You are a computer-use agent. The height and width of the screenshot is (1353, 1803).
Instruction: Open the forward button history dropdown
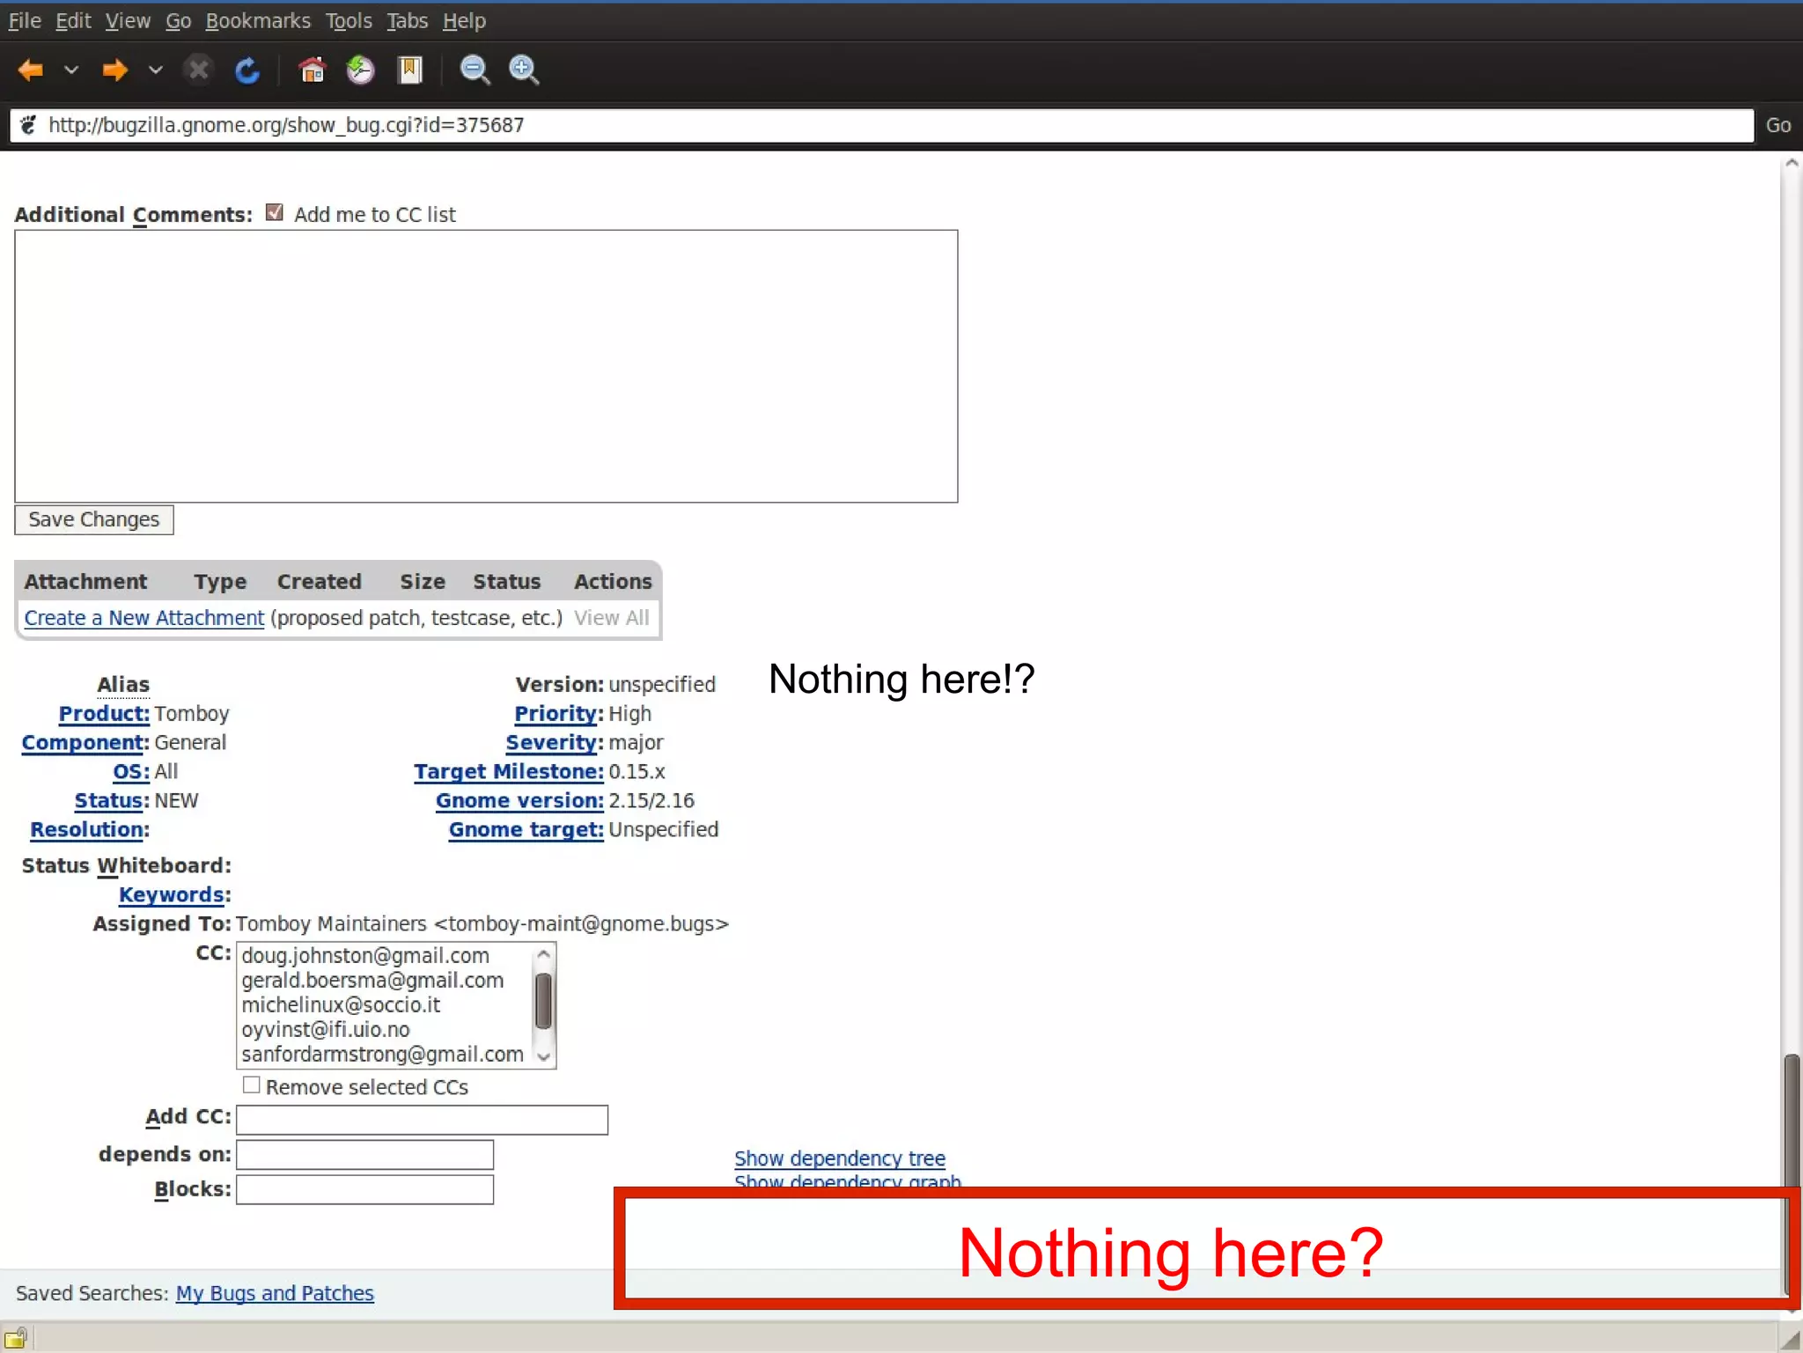click(154, 70)
